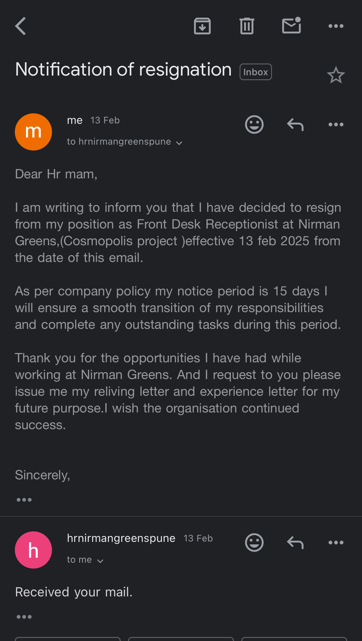Screen dimensions: 362x641
Task: Open more options for HR's reply
Action: [x=336, y=543]
